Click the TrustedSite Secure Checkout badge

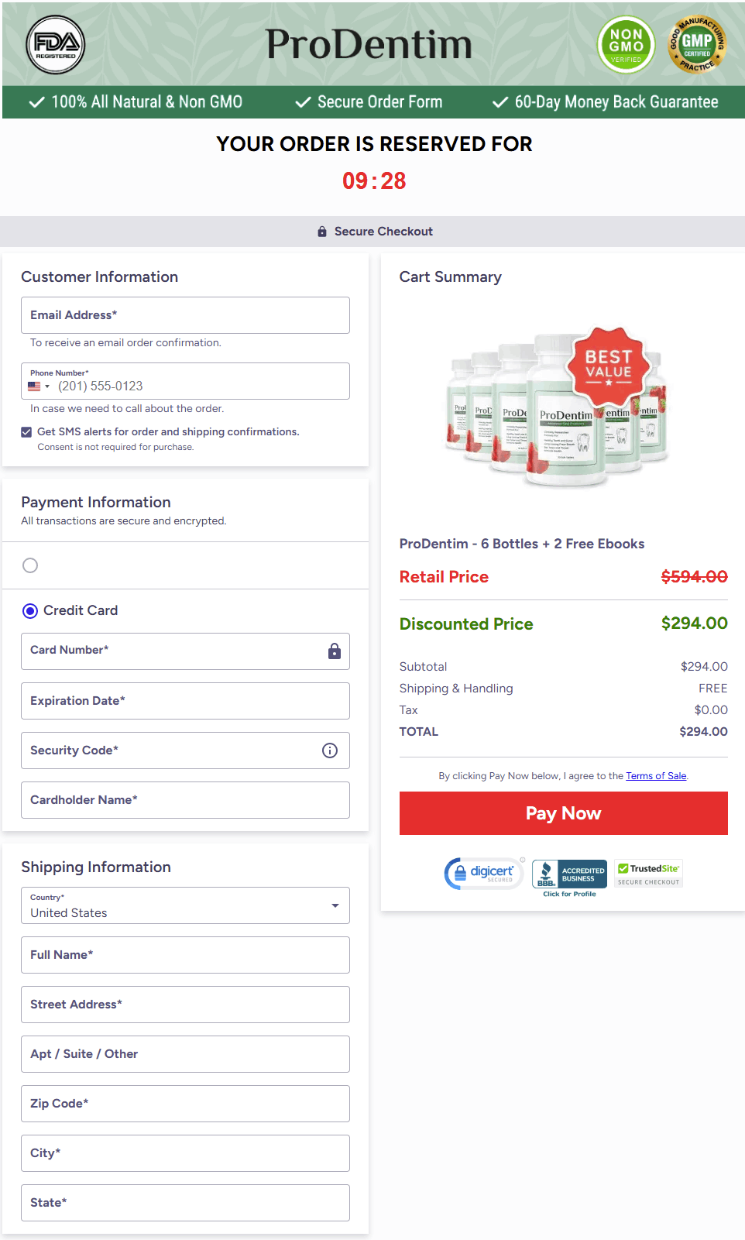(x=649, y=874)
